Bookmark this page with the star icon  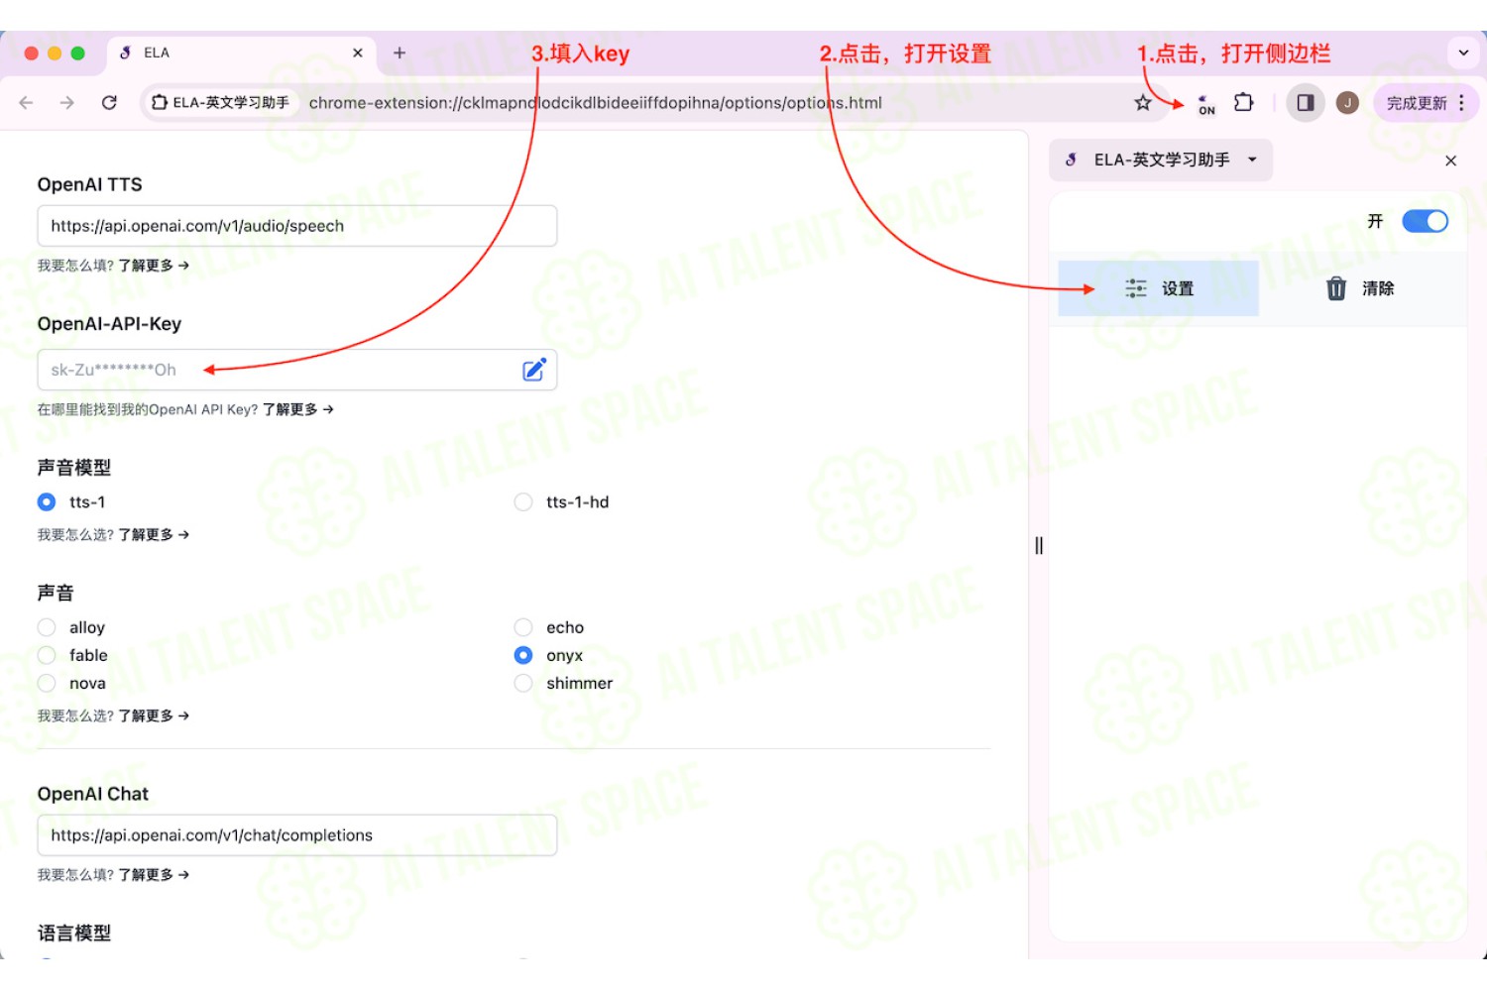point(1143,102)
